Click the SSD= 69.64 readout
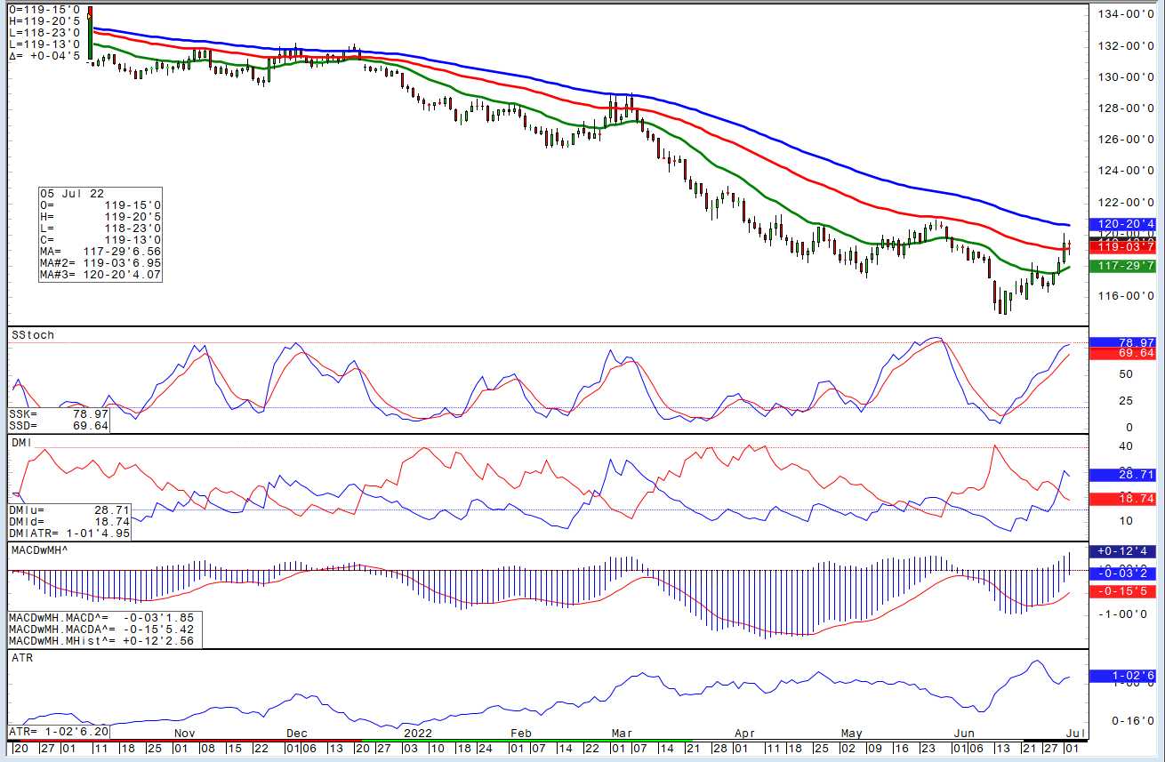Viewport: 1165px width, 762px height. (59, 426)
